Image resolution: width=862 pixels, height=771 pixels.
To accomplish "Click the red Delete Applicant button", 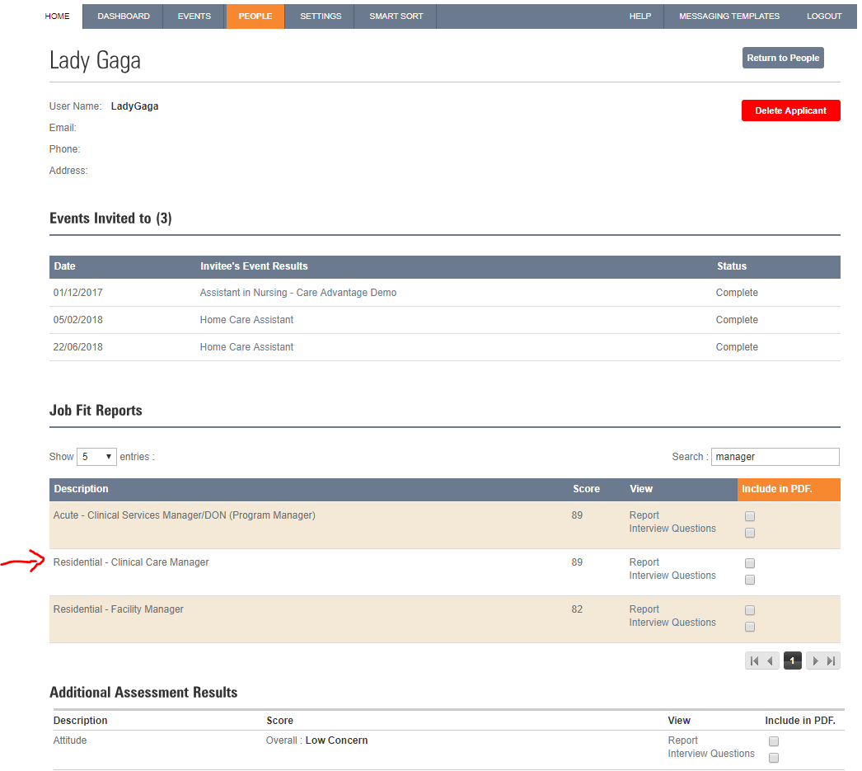I will coord(790,110).
